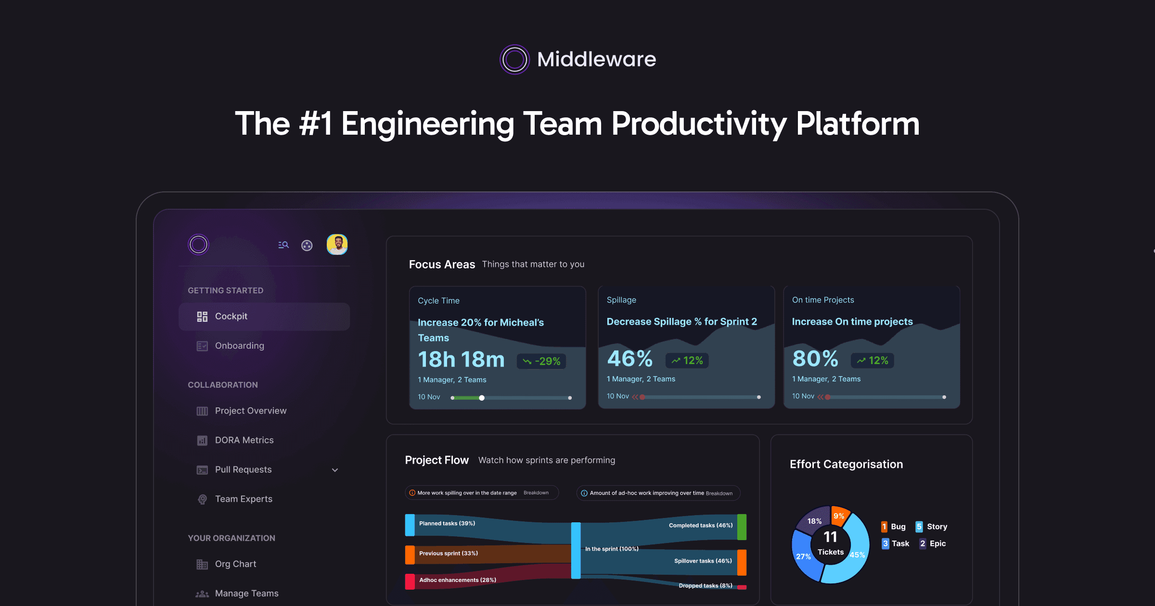Click the Project Overview columns icon
Viewport: 1155px width, 606px height.
coord(202,411)
